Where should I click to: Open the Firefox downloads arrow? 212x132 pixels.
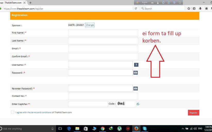pos(200,9)
